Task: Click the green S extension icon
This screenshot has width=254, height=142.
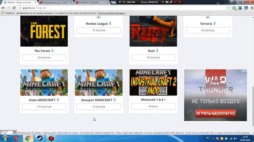Action: tap(240, 8)
